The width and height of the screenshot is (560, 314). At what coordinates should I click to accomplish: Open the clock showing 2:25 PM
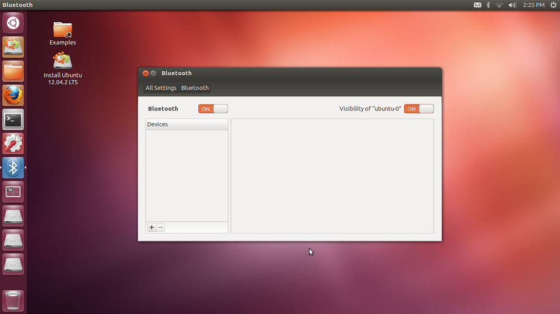[534, 5]
